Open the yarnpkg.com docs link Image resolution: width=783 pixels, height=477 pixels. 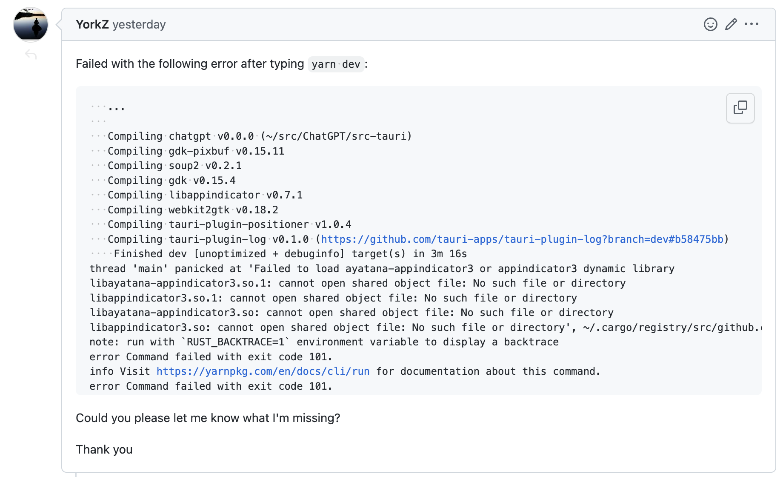click(x=263, y=371)
